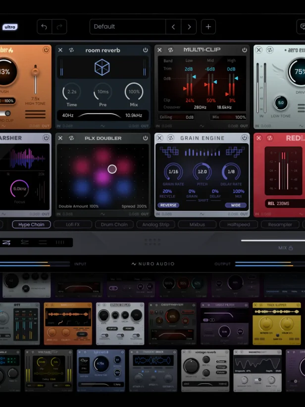
Task: Toggle the orange module power button
Action: tap(46, 50)
